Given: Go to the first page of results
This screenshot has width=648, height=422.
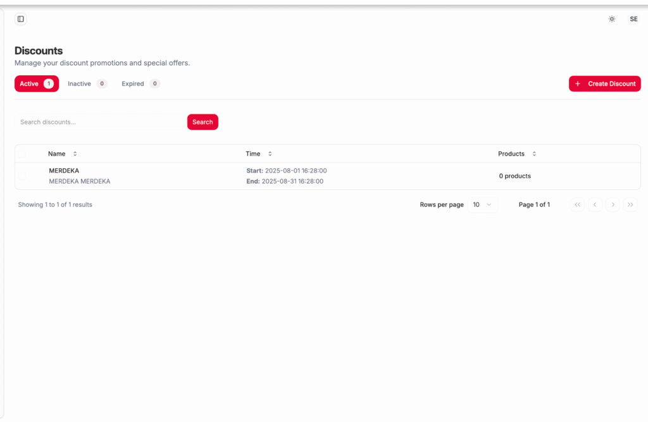Looking at the screenshot, I should [x=577, y=205].
